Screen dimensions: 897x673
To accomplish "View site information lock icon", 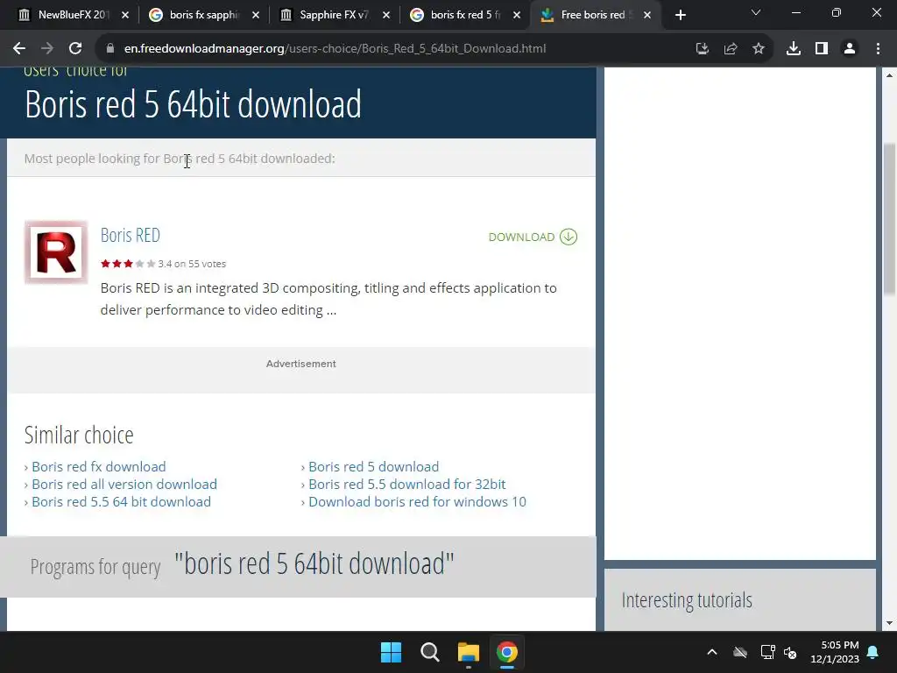I will [x=110, y=49].
